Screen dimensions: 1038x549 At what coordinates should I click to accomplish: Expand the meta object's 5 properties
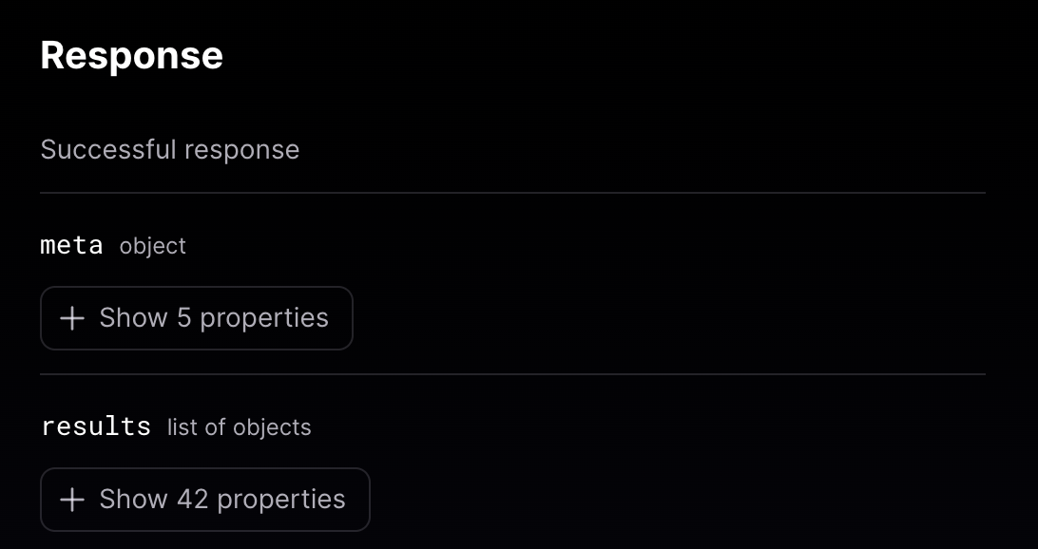[x=196, y=318]
